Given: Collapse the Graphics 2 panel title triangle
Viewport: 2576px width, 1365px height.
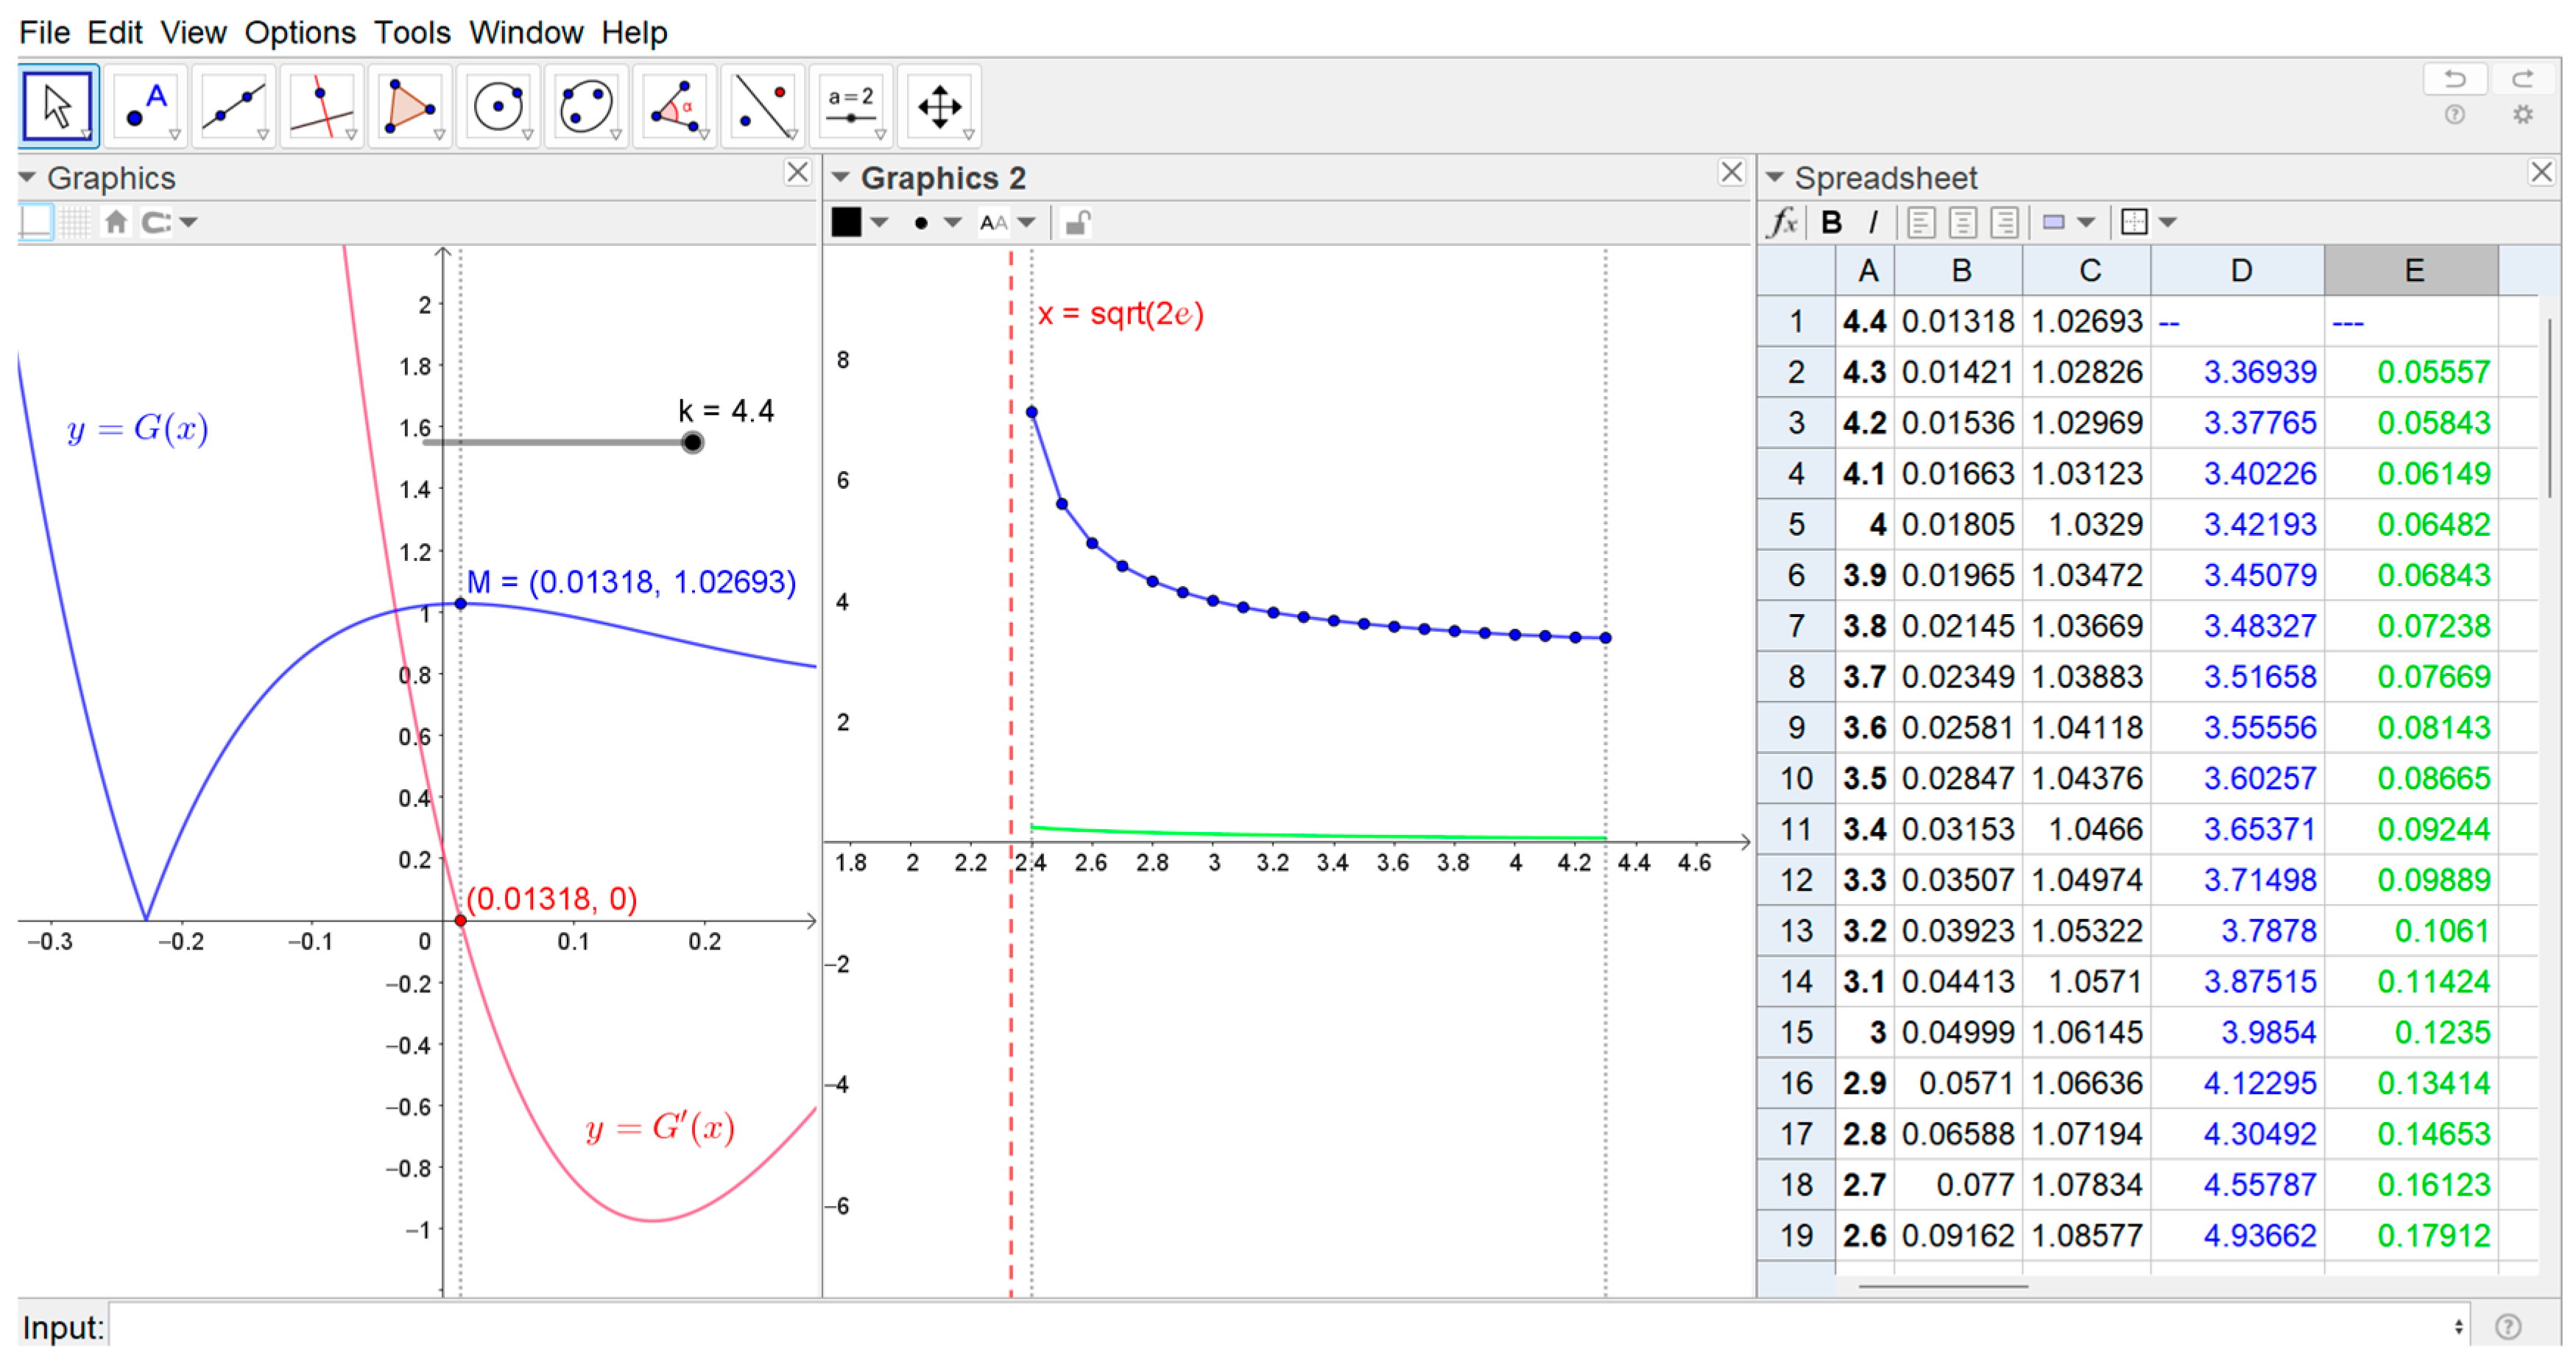Looking at the screenshot, I should (841, 178).
